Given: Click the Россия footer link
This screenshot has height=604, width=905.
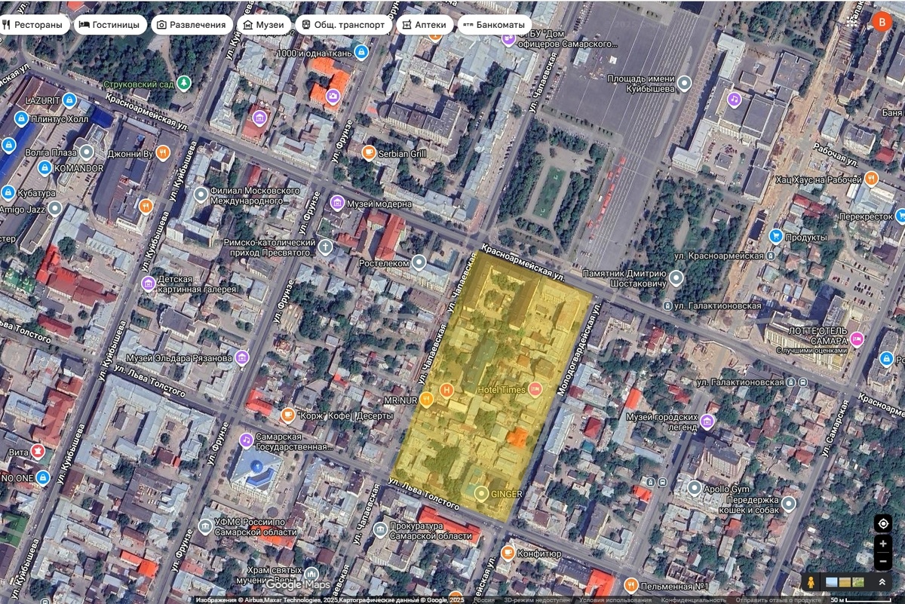Looking at the screenshot, I should [484, 600].
